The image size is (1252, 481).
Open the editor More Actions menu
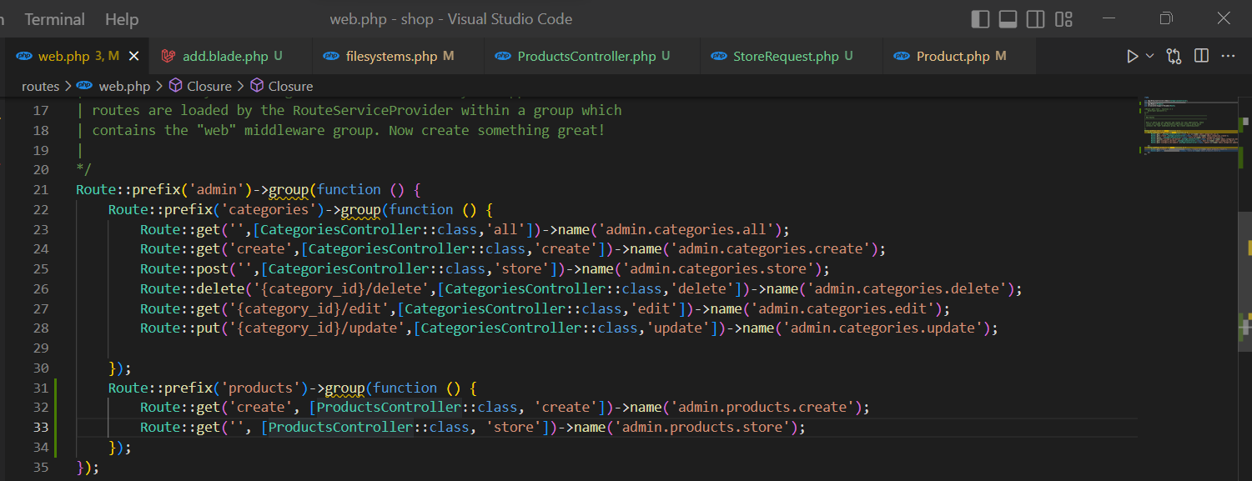(1228, 56)
